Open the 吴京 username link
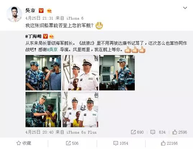This screenshot has height=149, width=193. coord(30,10)
